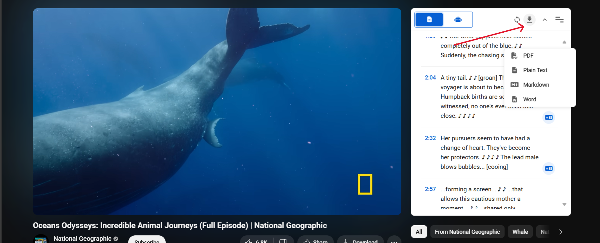This screenshot has width=600, height=243.
Task: Open the transcript panel menu lines icon
Action: (559, 20)
